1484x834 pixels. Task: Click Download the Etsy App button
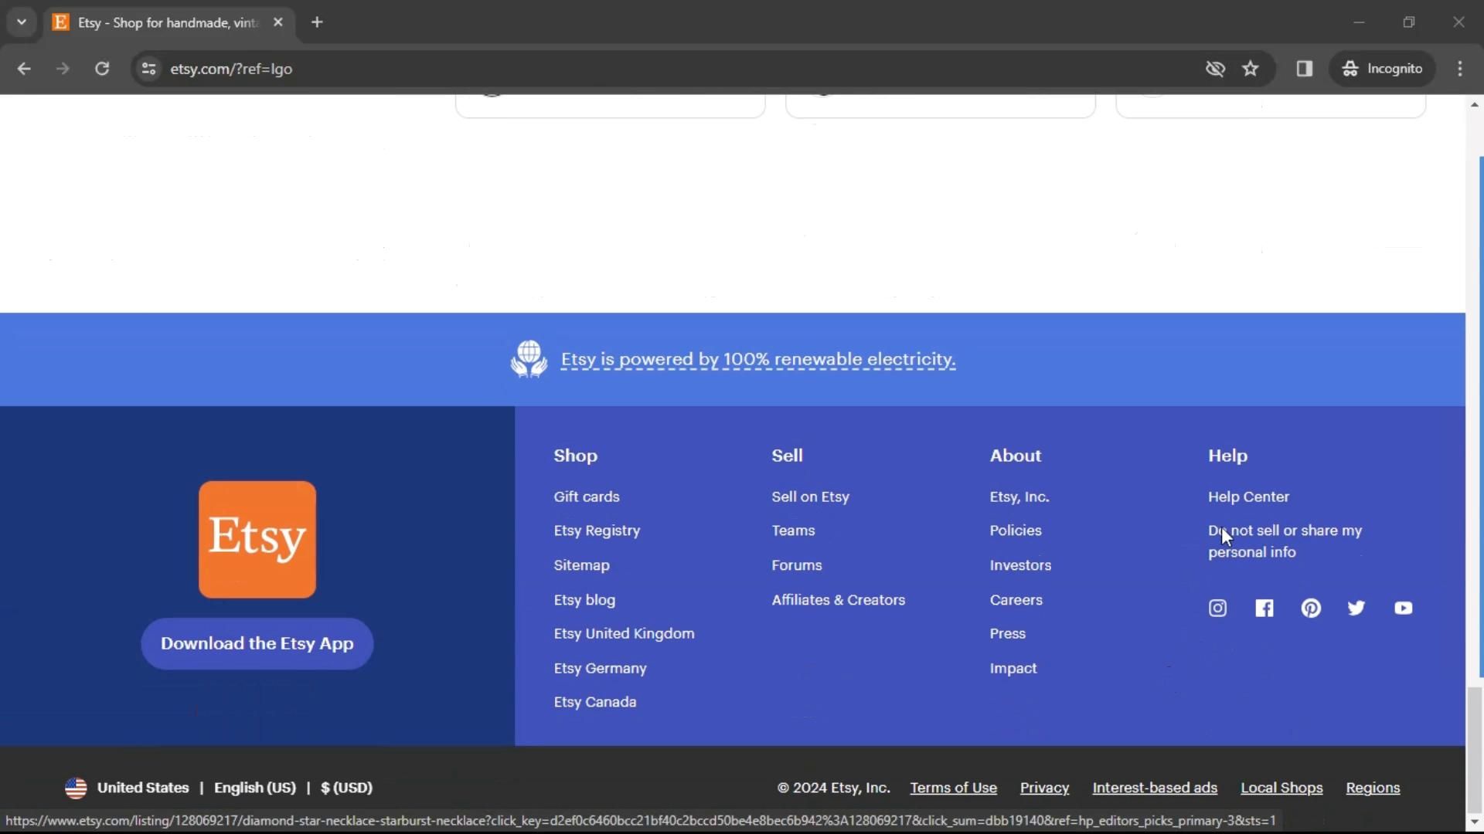[257, 643]
